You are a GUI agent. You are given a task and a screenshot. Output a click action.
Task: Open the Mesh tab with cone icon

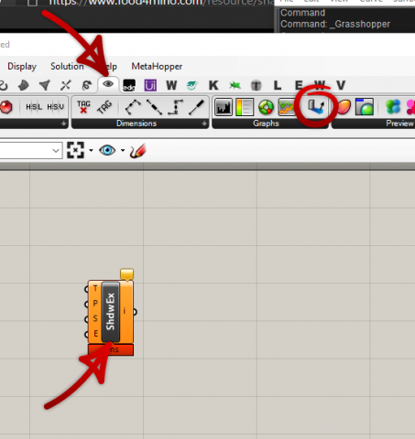click(45, 85)
